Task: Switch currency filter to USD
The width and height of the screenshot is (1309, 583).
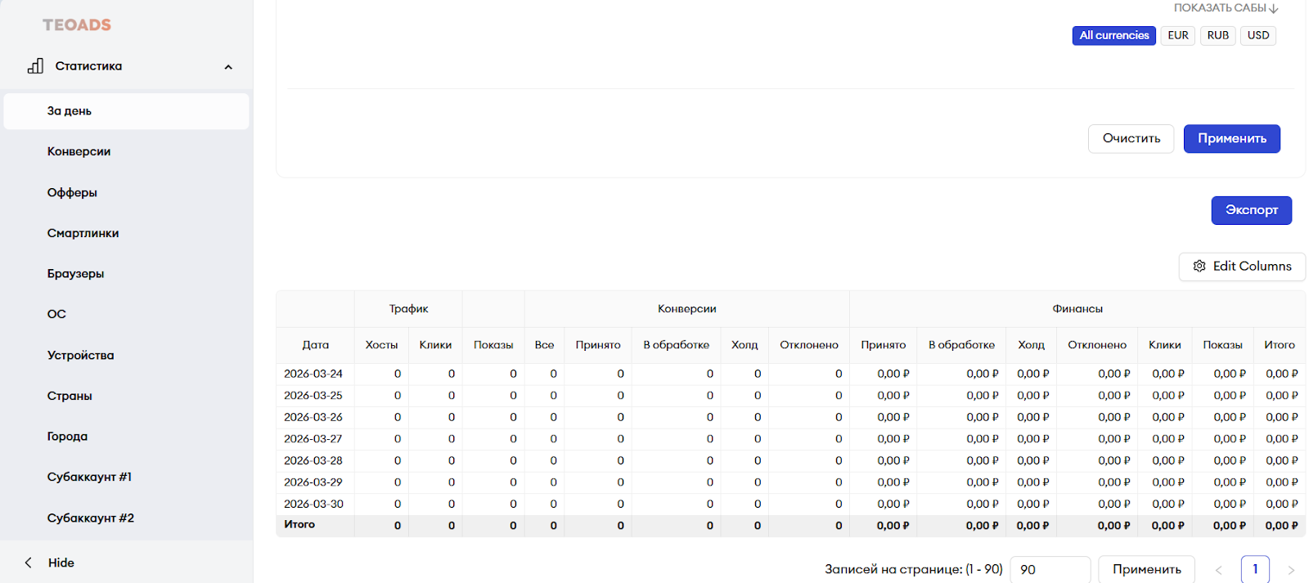Action: [x=1257, y=35]
